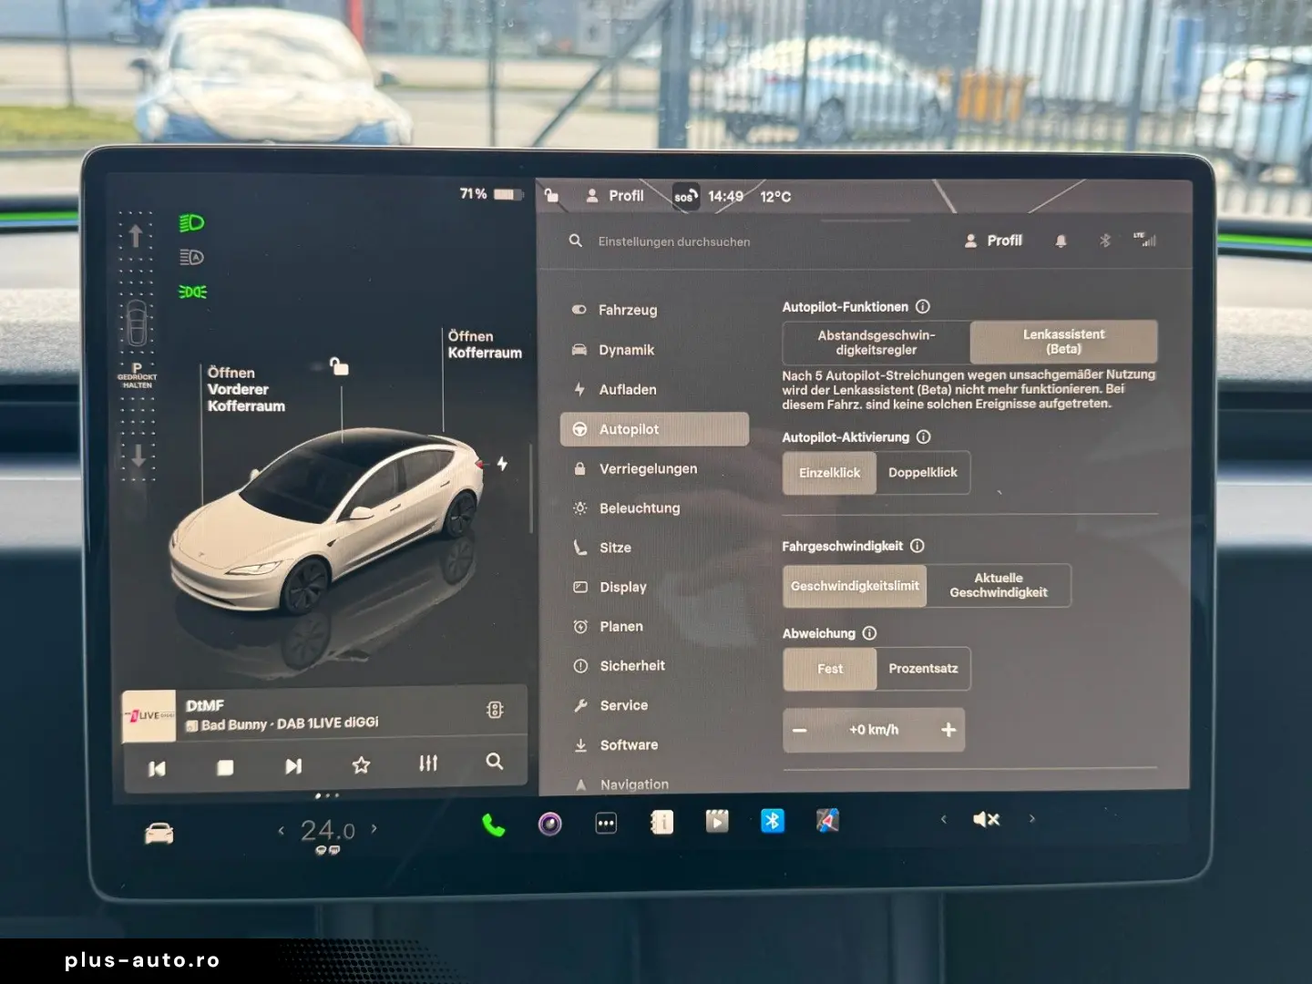Select the Bluetooth icon in the bottom dock

(772, 821)
